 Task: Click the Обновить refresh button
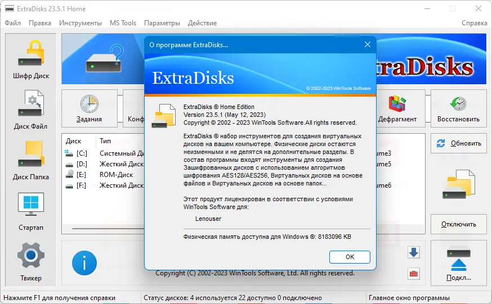(458, 143)
